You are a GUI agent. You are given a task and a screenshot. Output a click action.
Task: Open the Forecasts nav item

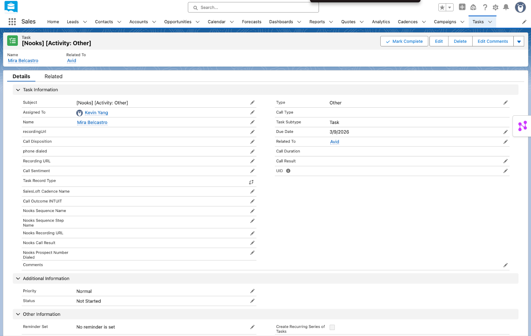252,22
